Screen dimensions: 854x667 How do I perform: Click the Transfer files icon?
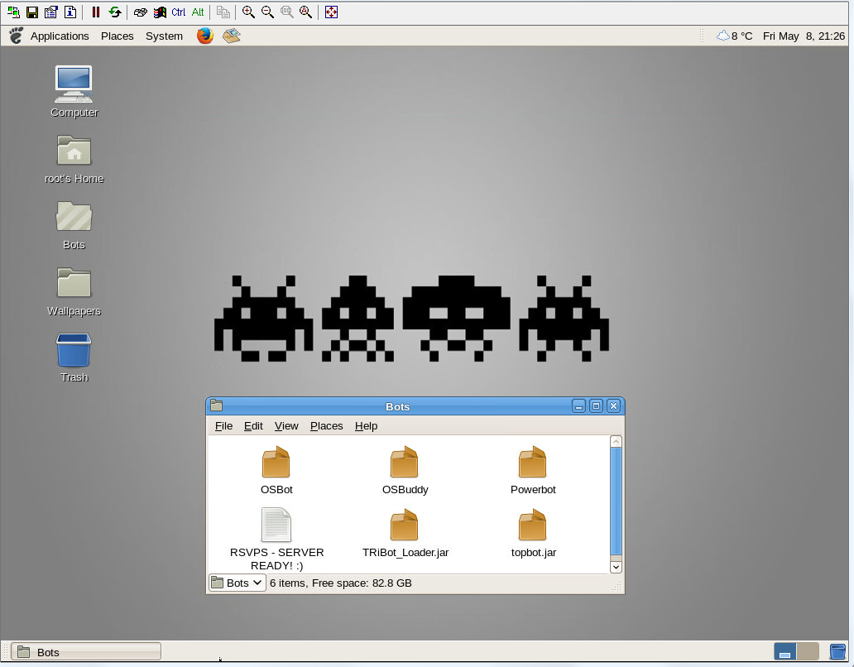point(223,12)
